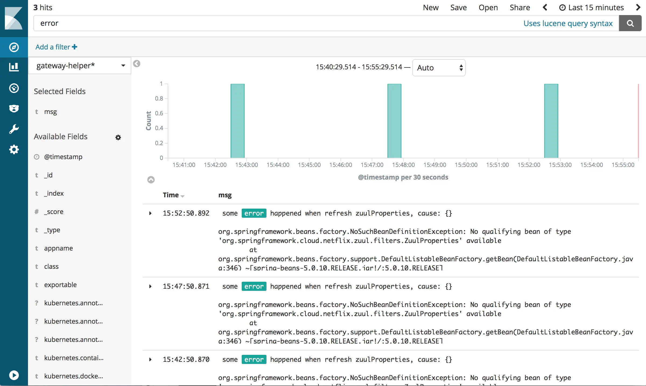Open the Auto interval dropdown

(439, 68)
